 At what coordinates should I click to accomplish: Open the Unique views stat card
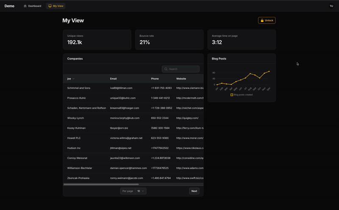coord(97,39)
